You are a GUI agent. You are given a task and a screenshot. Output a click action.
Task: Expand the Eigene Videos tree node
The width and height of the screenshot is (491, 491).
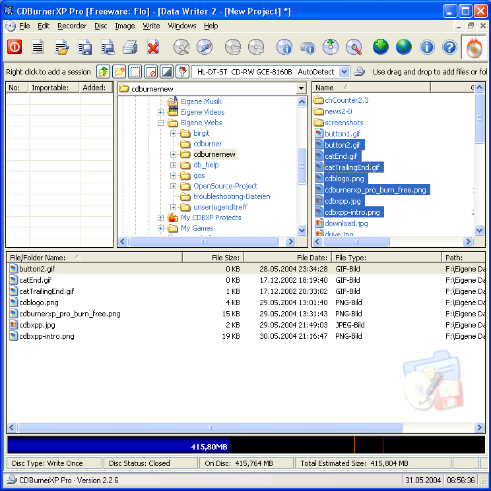pos(160,112)
